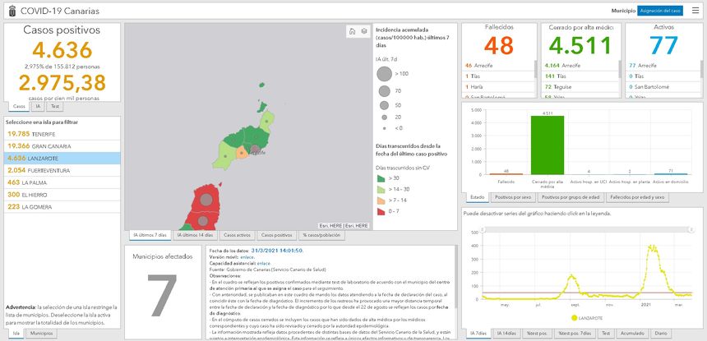Switch to the IA tab under Casos positivos
Viewport: 707px width, 341px height.
[39, 106]
